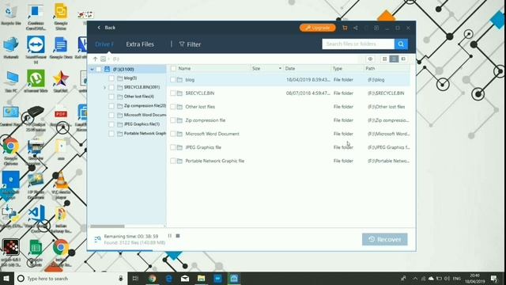This screenshot has height=285, width=506.
Task: Toggle the preview eye icon
Action: [370, 59]
